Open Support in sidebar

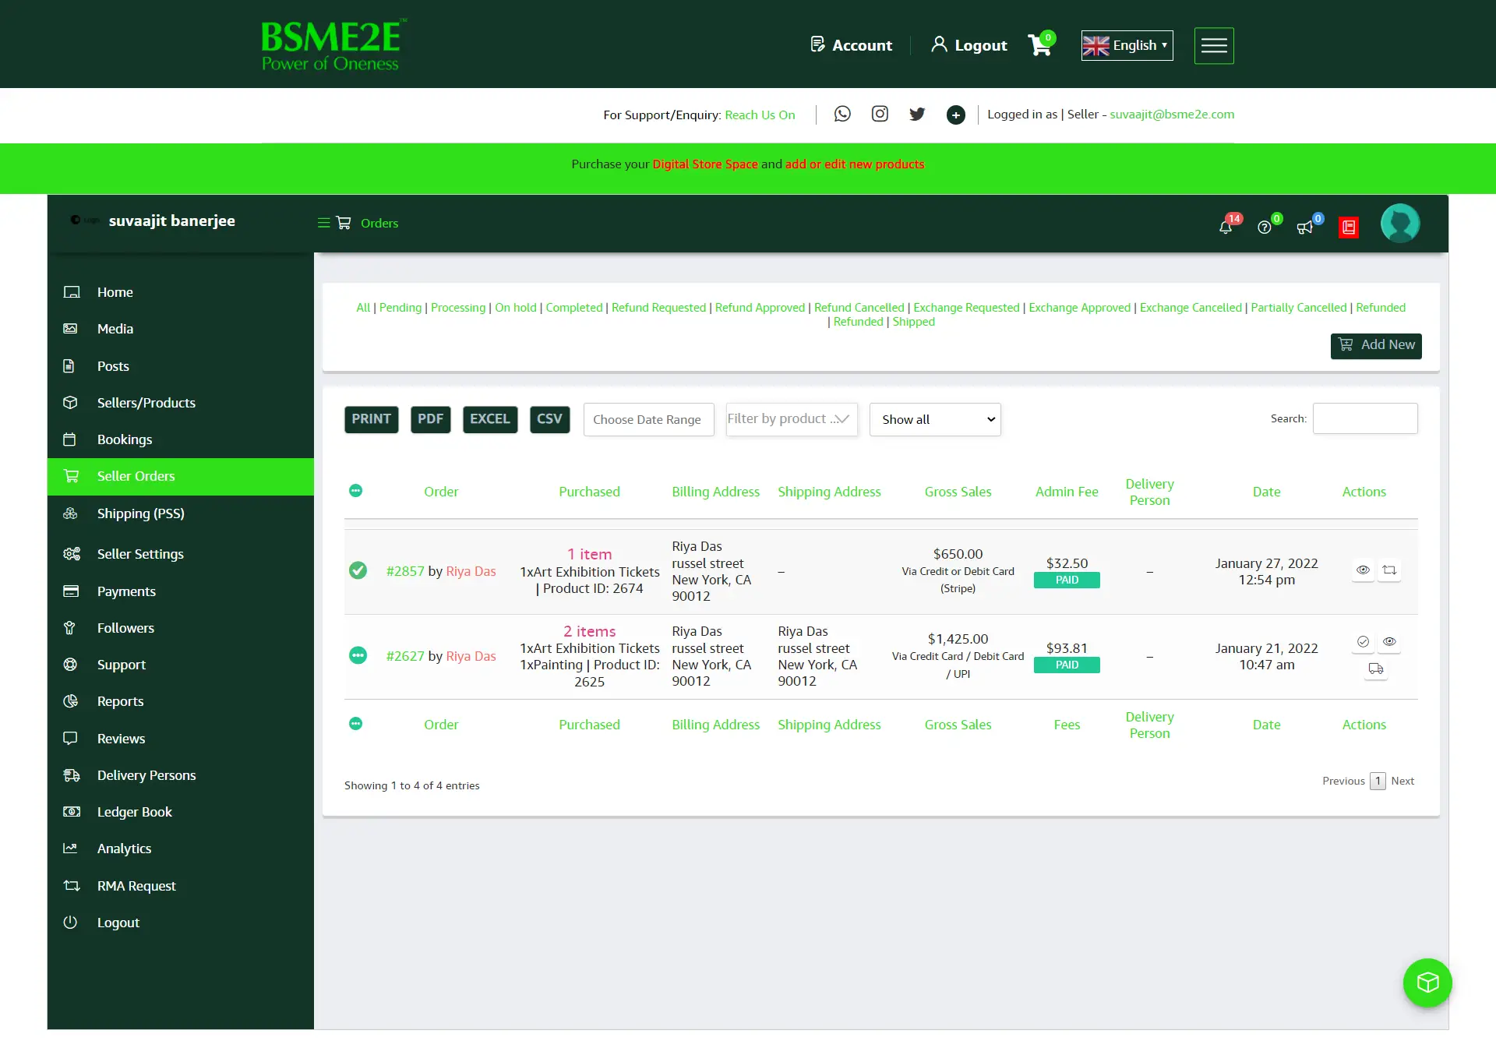pyautogui.click(x=181, y=665)
